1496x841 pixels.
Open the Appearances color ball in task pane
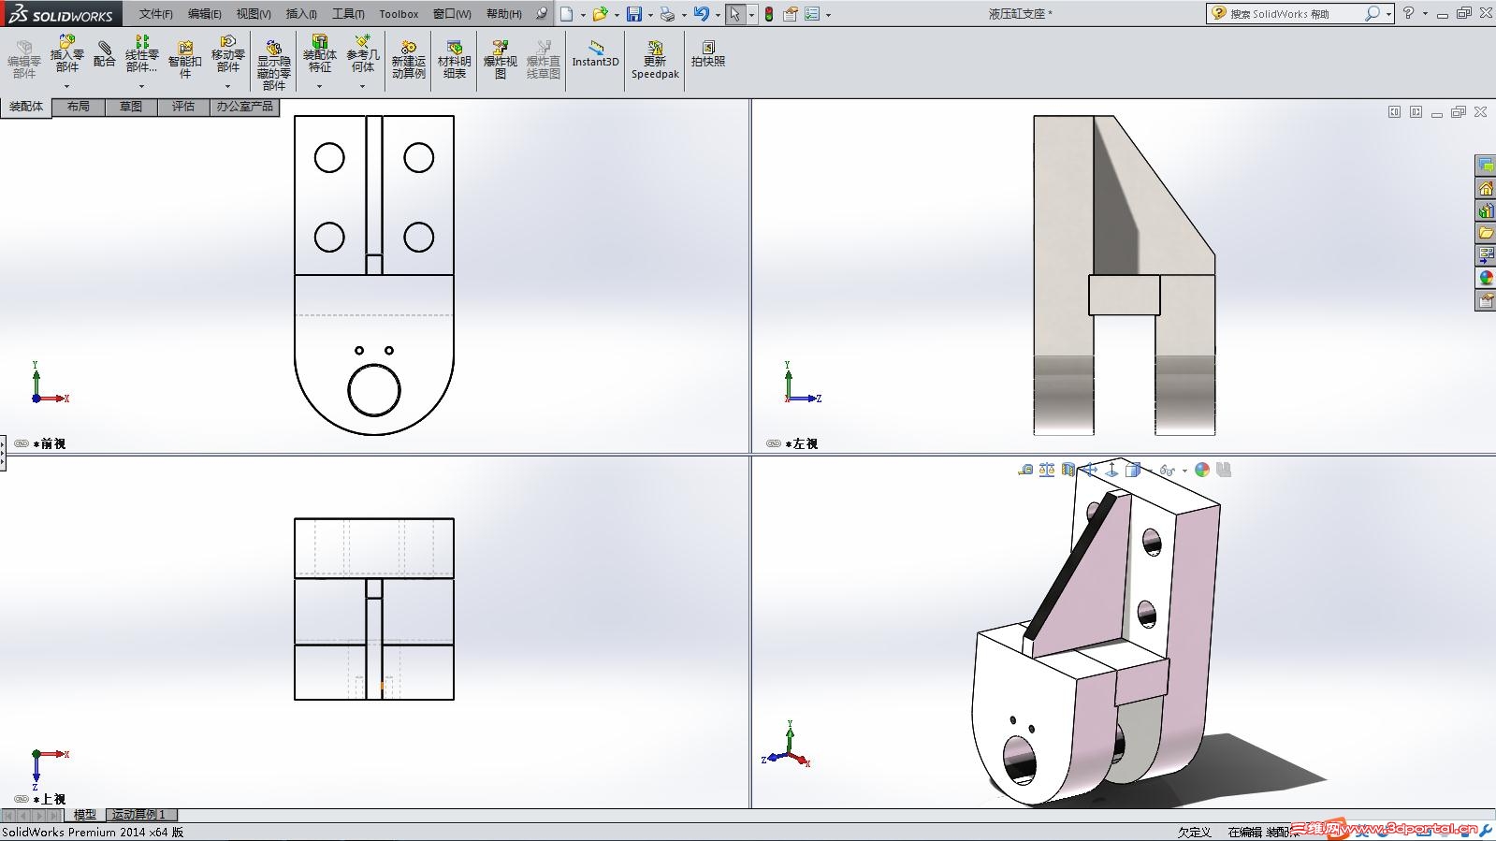pyautogui.click(x=1486, y=278)
